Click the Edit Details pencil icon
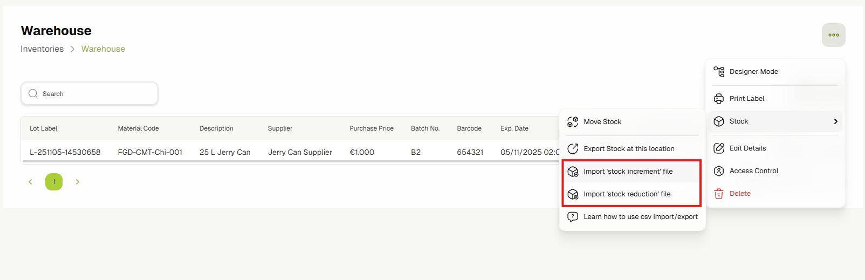 719,148
